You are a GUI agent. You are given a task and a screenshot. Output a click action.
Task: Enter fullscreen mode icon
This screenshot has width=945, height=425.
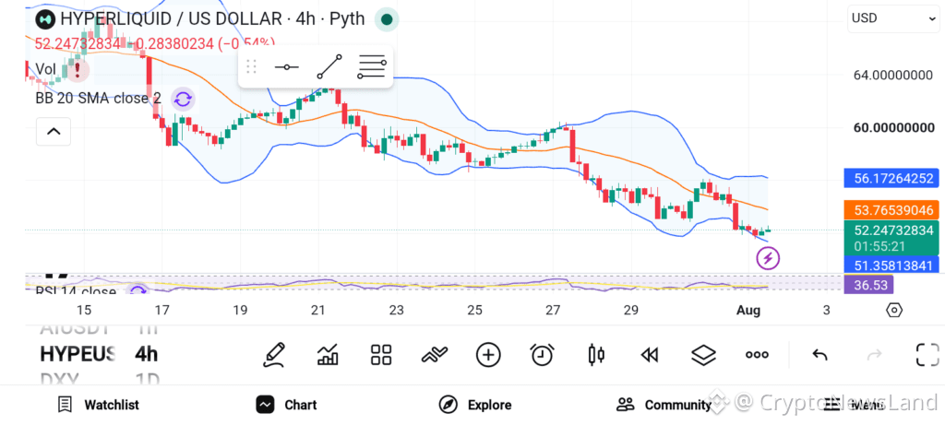click(927, 355)
